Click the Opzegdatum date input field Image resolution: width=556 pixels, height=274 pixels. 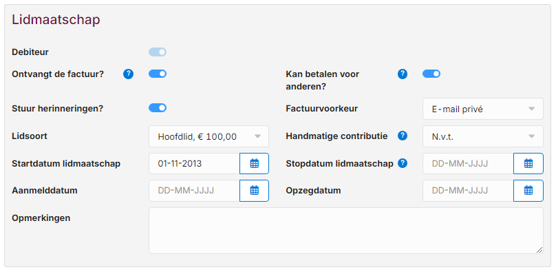coord(468,191)
